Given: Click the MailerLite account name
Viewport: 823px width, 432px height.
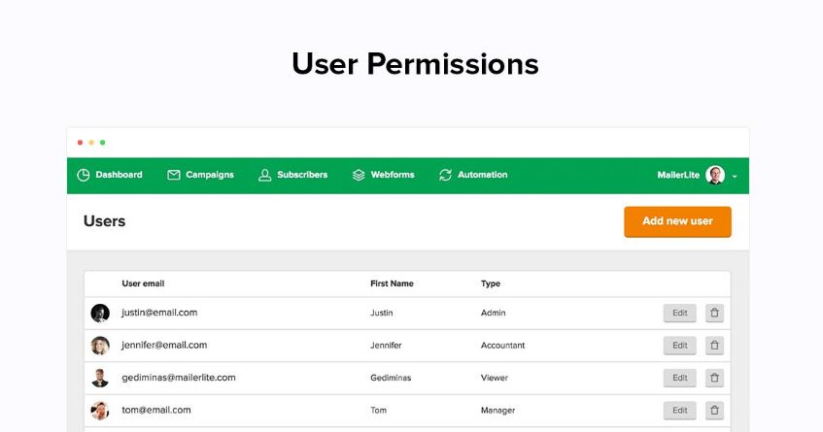Looking at the screenshot, I should coord(678,175).
